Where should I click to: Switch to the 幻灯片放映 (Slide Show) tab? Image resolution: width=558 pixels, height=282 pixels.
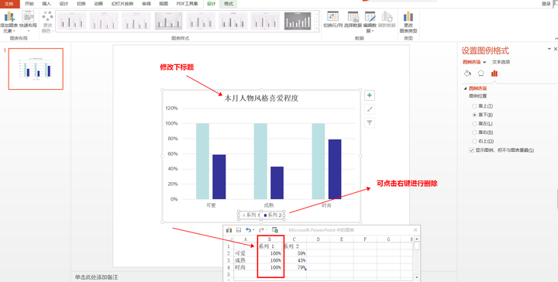coord(122,4)
